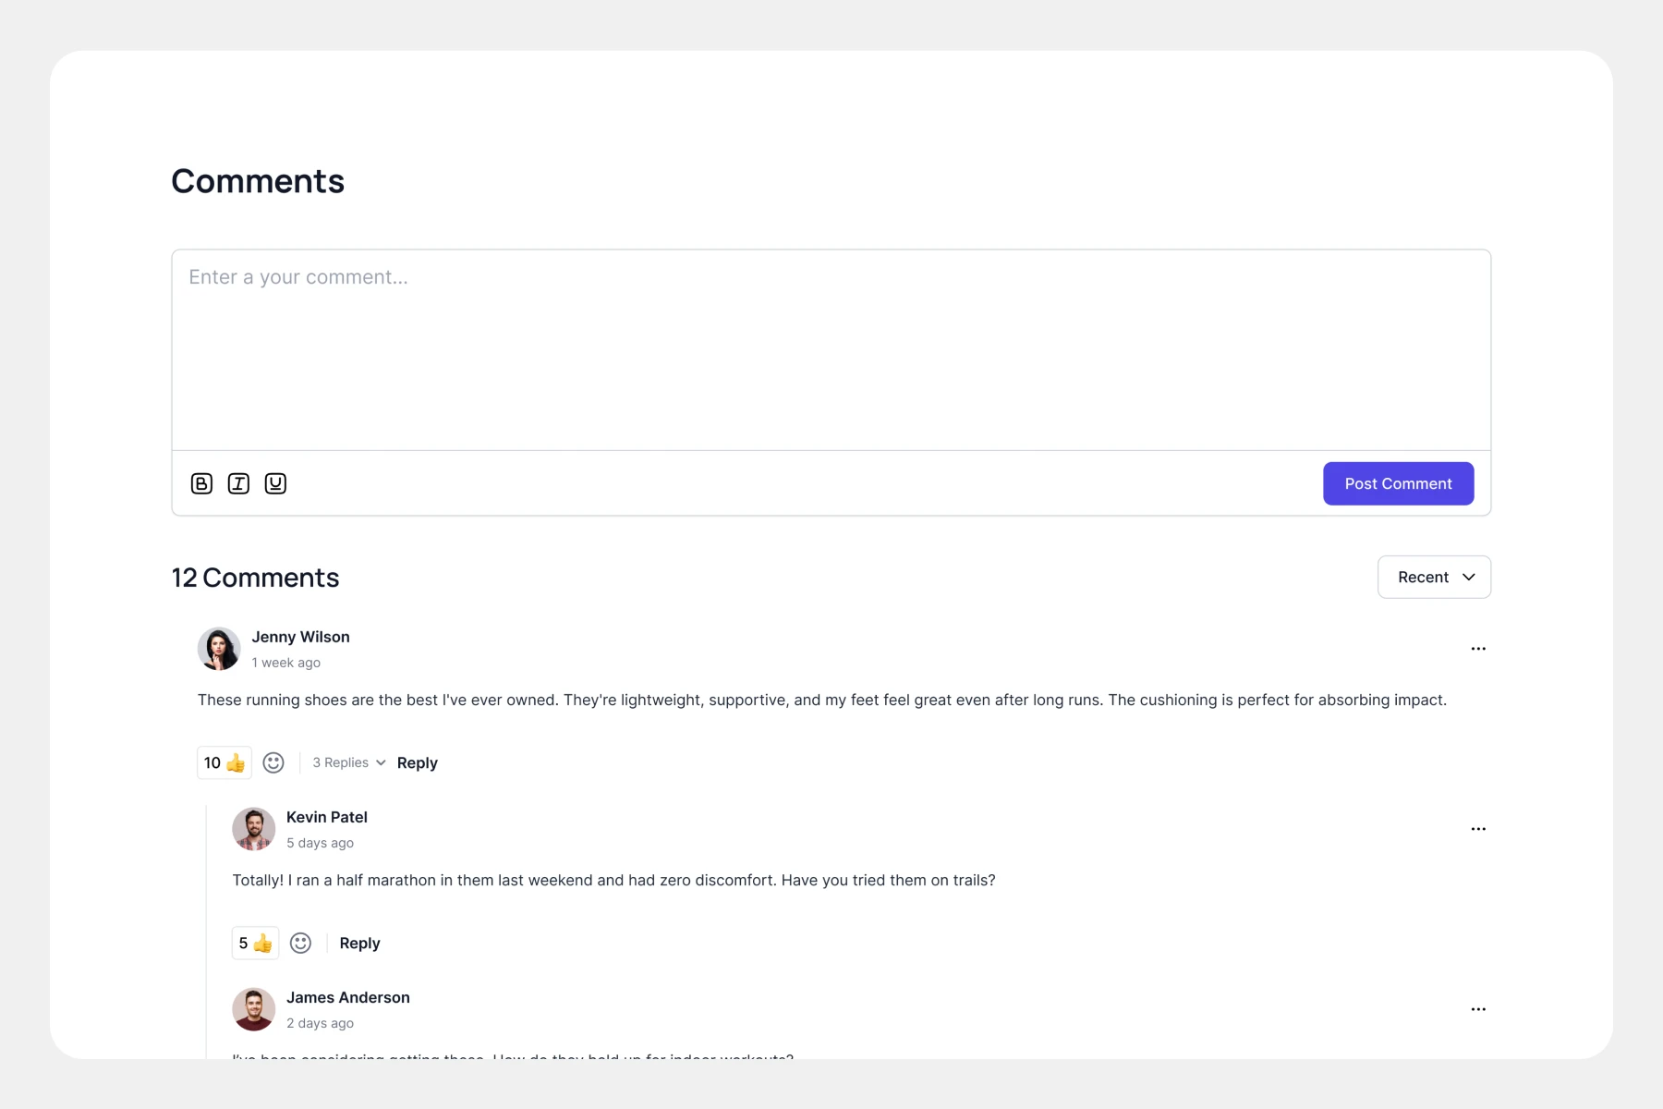Open more options menu for Kevin Patel's reply
This screenshot has height=1109, width=1663.
click(x=1478, y=829)
